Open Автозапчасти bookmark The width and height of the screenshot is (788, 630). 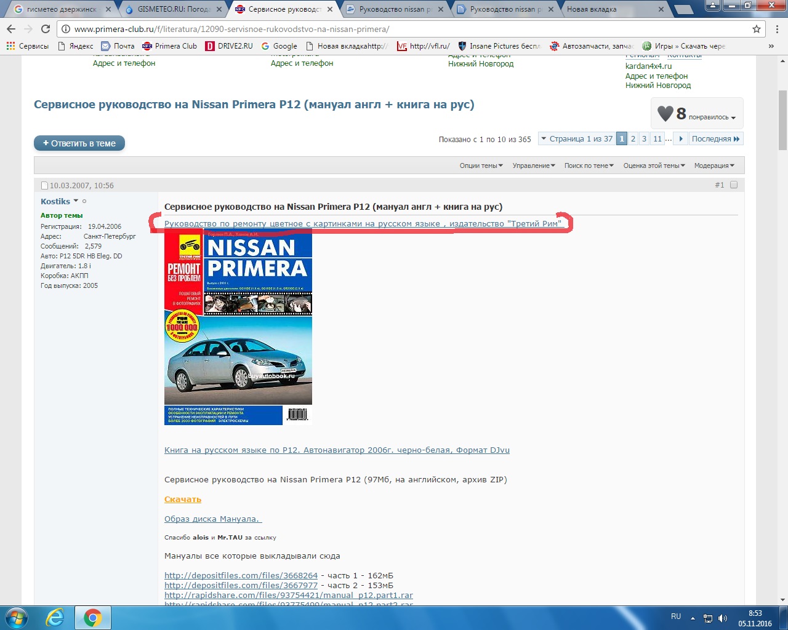click(592, 46)
